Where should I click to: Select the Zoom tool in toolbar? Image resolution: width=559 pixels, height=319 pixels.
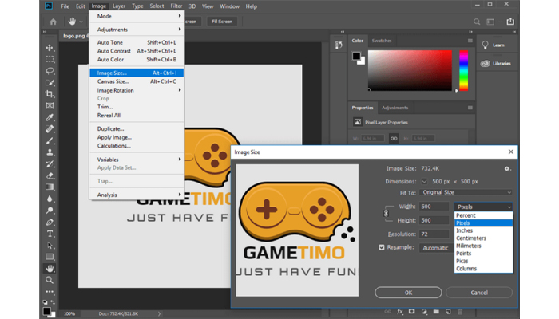50,280
